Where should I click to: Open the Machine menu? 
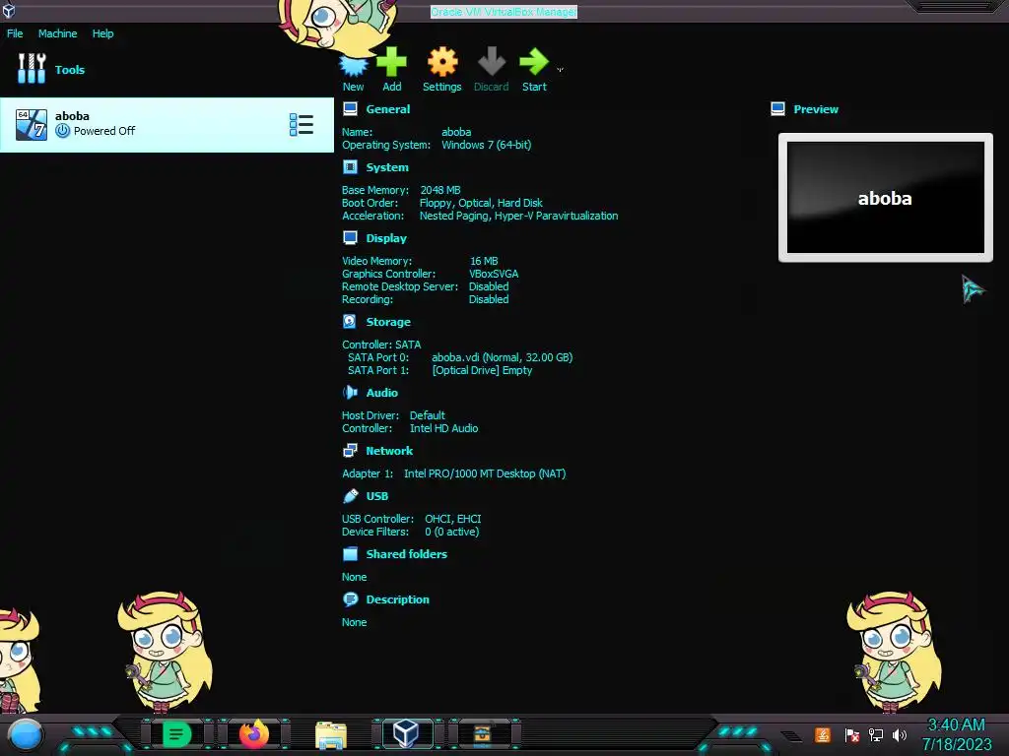pos(57,33)
